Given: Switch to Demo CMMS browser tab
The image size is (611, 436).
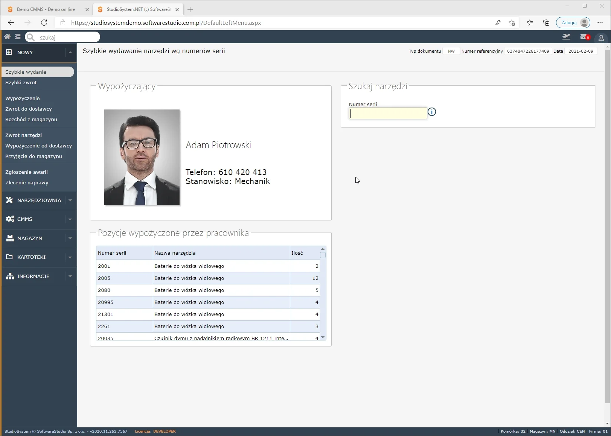Looking at the screenshot, I should [46, 9].
